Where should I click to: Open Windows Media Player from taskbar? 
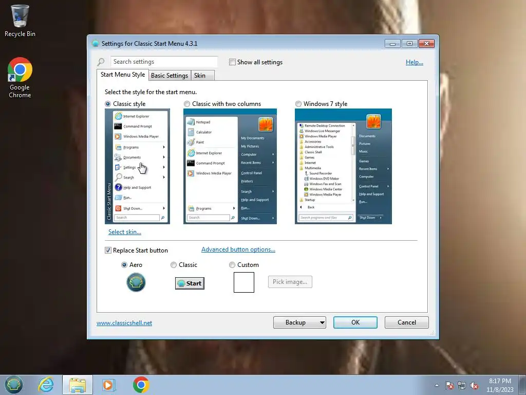108,385
